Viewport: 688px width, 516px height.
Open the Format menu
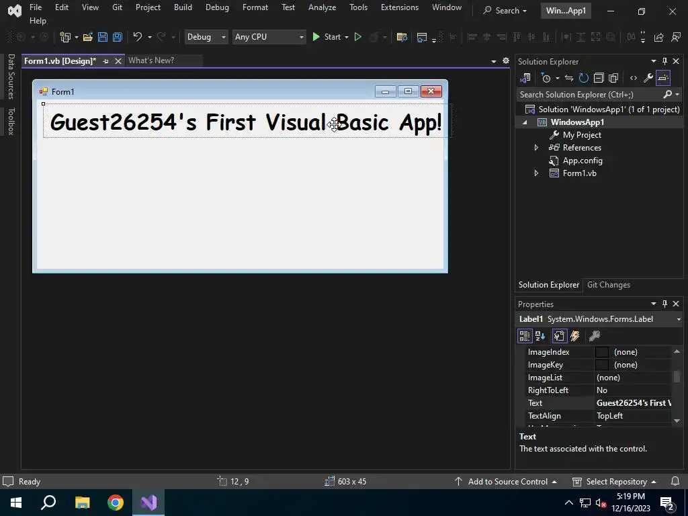(255, 7)
